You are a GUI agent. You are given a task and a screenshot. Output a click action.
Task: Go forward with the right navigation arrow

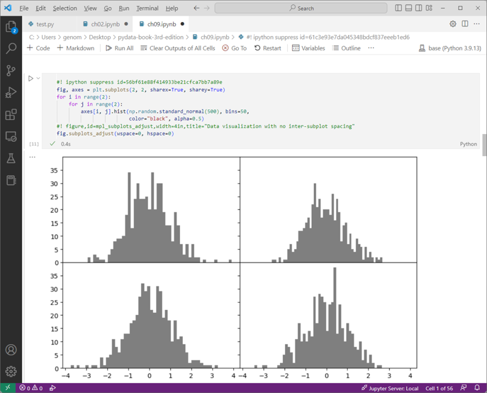tap(207, 8)
